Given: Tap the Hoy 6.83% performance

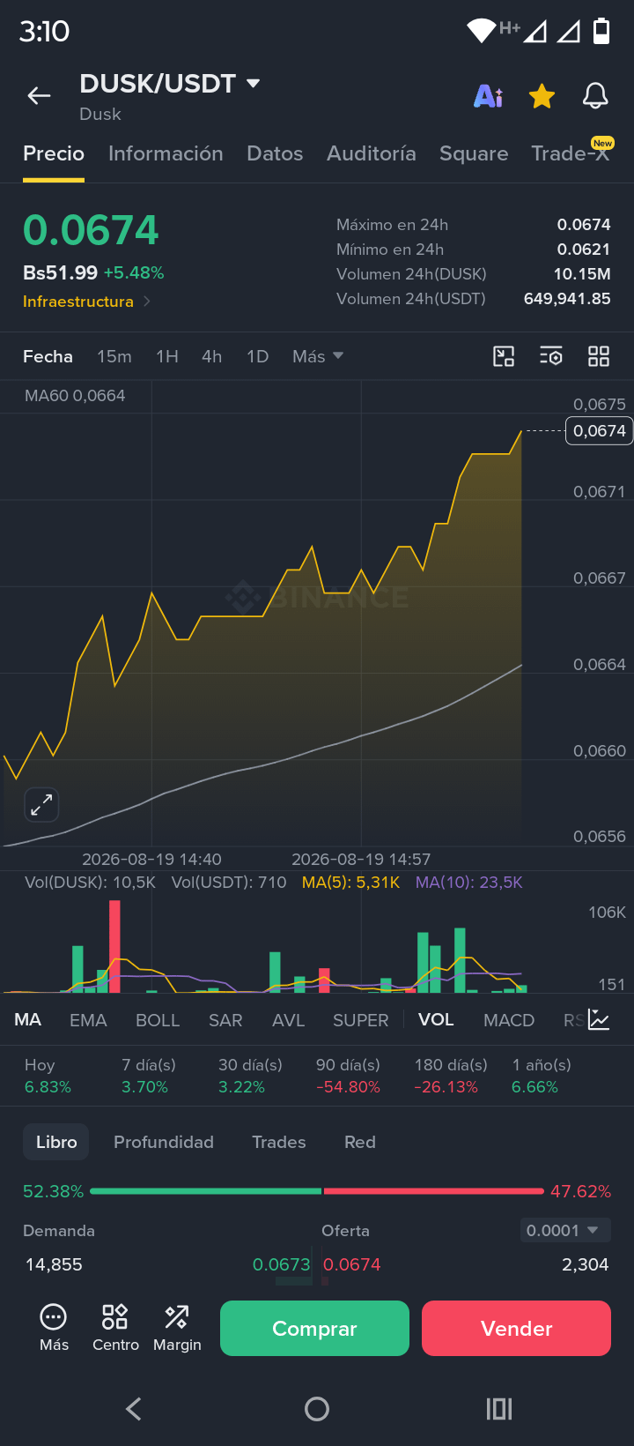Looking at the screenshot, I should pos(48,1076).
